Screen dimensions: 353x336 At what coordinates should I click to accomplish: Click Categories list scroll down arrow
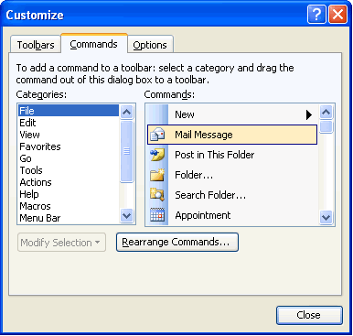[126, 216]
